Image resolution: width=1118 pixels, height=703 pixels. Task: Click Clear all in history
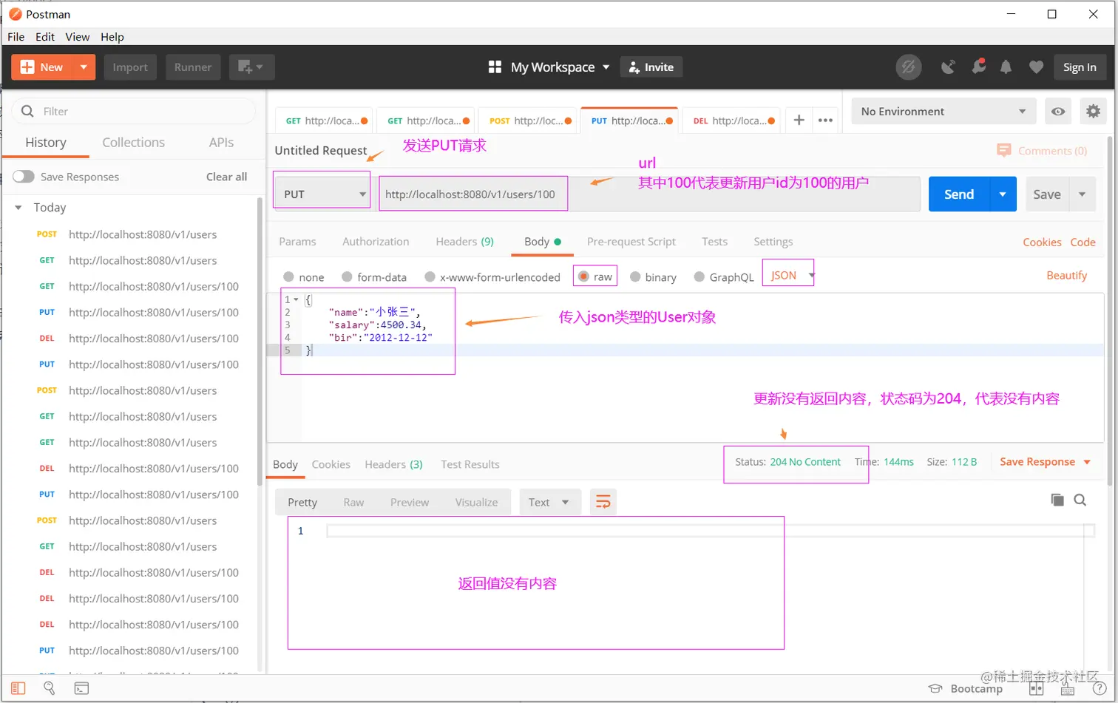click(226, 177)
